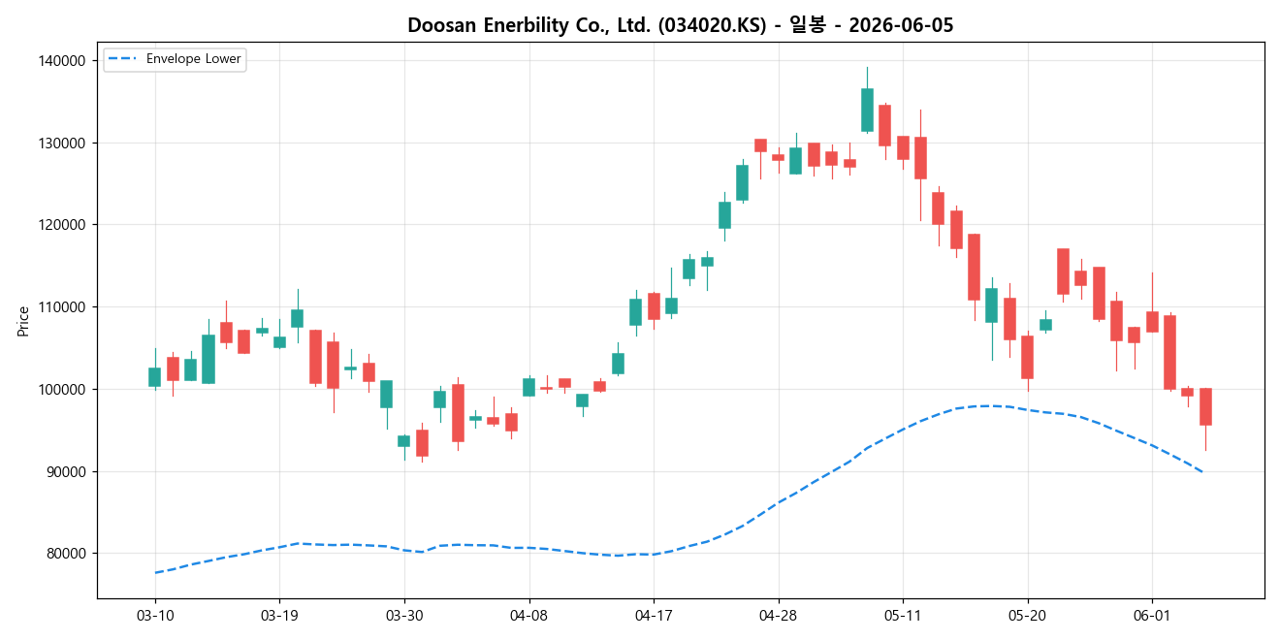Click the tallest green candle near 136000 peak
This screenshot has width=1280, height=640.
click(867, 110)
